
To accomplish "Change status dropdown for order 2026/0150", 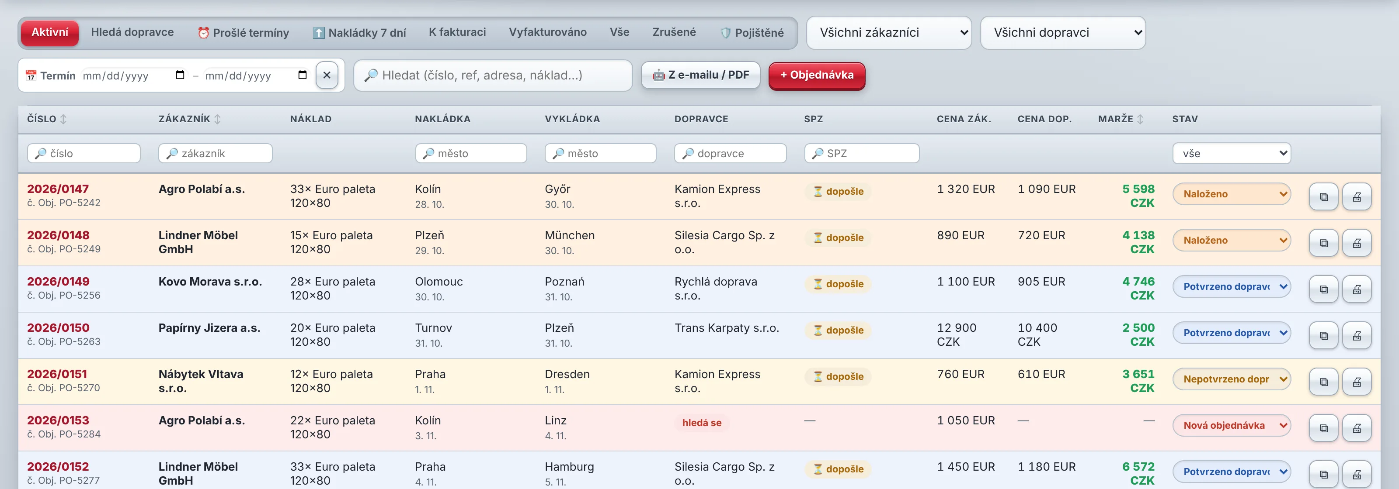I will coord(1231,332).
